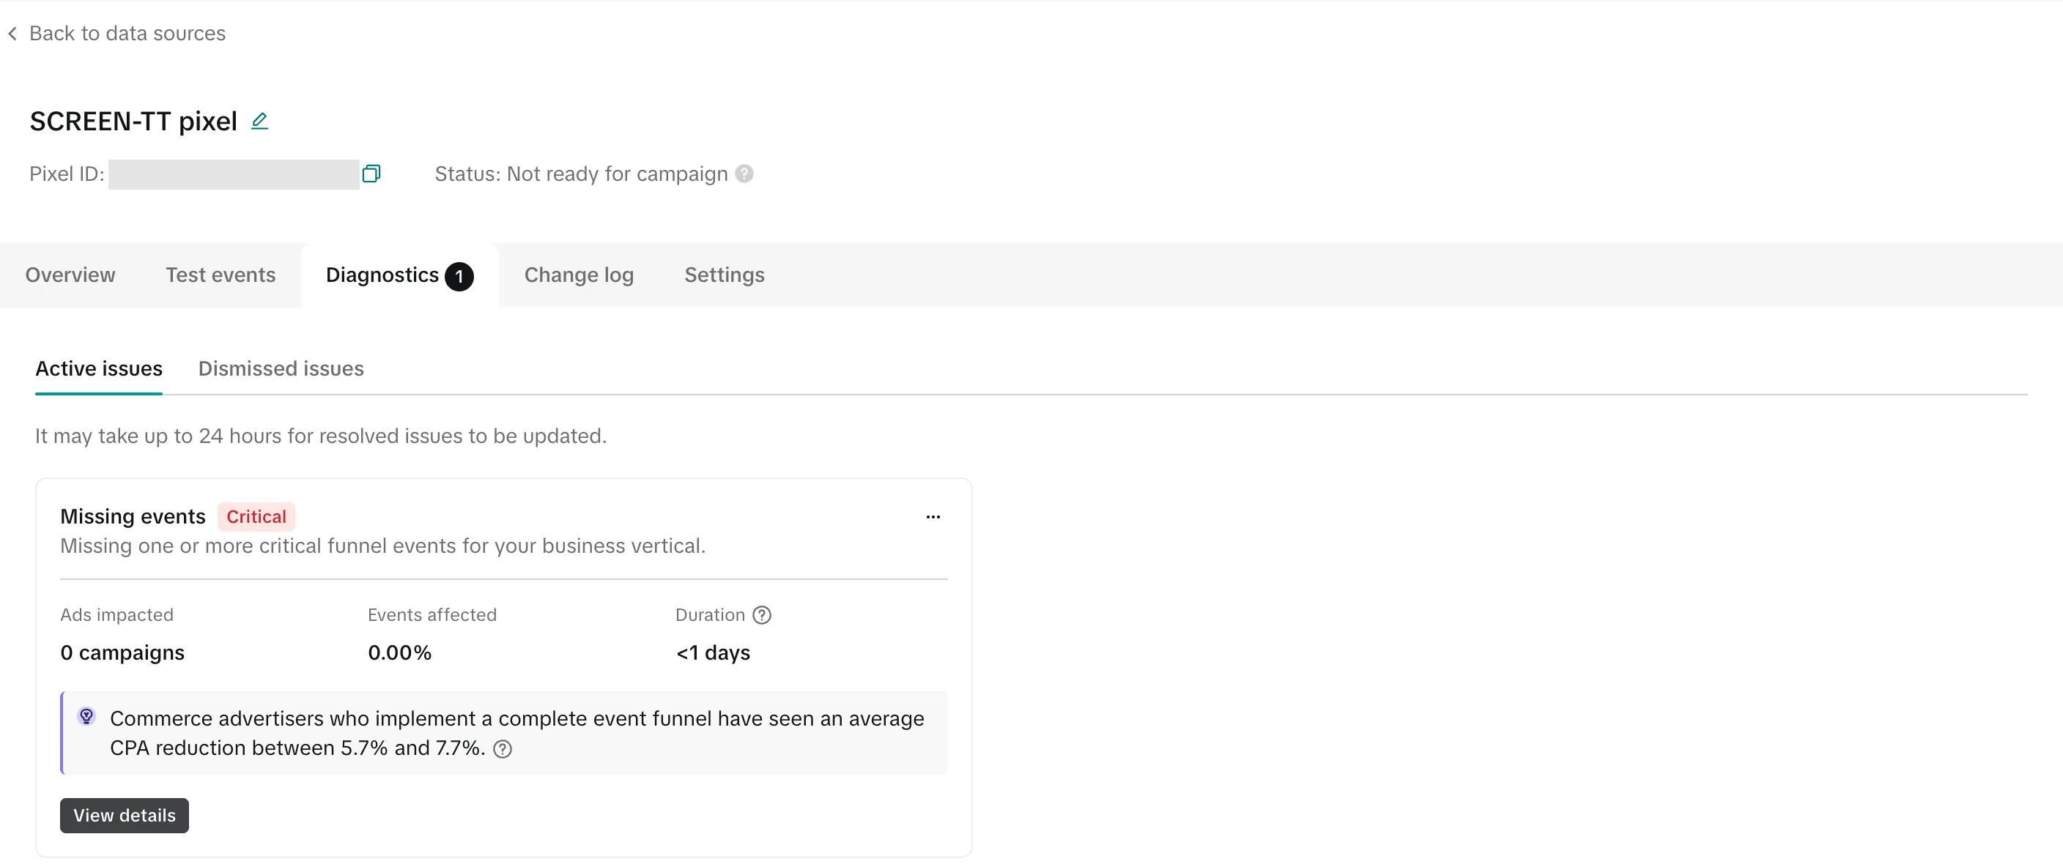
Task: Switch to the Overview tab
Action: tap(70, 275)
